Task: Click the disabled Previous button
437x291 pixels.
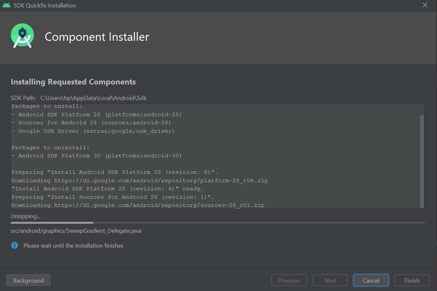Action: 289,280
